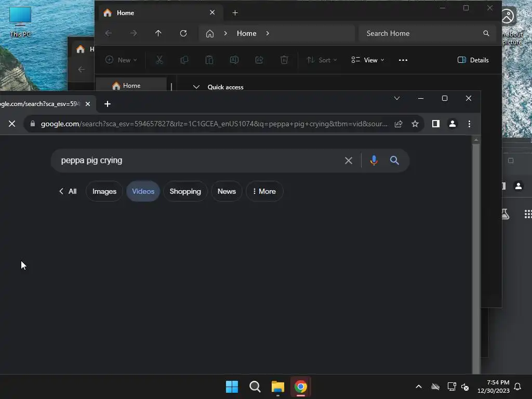Viewport: 532px width, 399px height.
Task: Close the Home tab in File Explorer
Action: click(x=212, y=12)
